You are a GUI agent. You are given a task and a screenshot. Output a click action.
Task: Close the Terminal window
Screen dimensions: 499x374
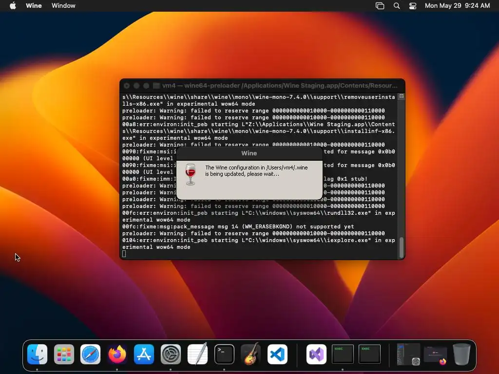pos(127,86)
